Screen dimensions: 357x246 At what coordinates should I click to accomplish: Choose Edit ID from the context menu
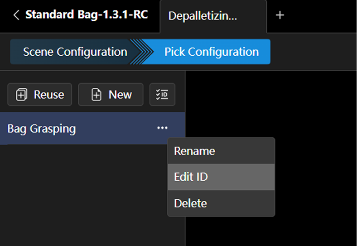click(191, 177)
